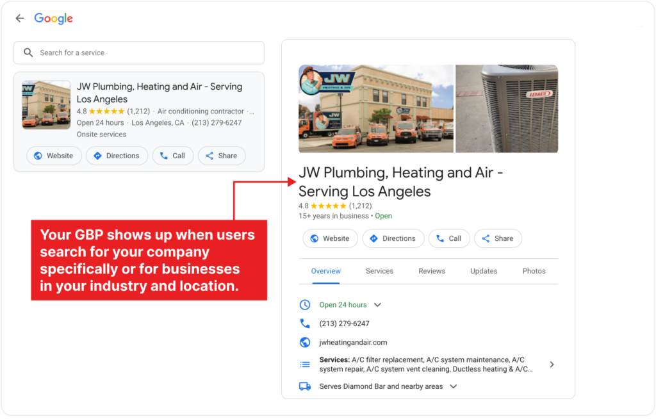
Task: Click the storefront photo thumbnail on the profile
Action: point(376,109)
